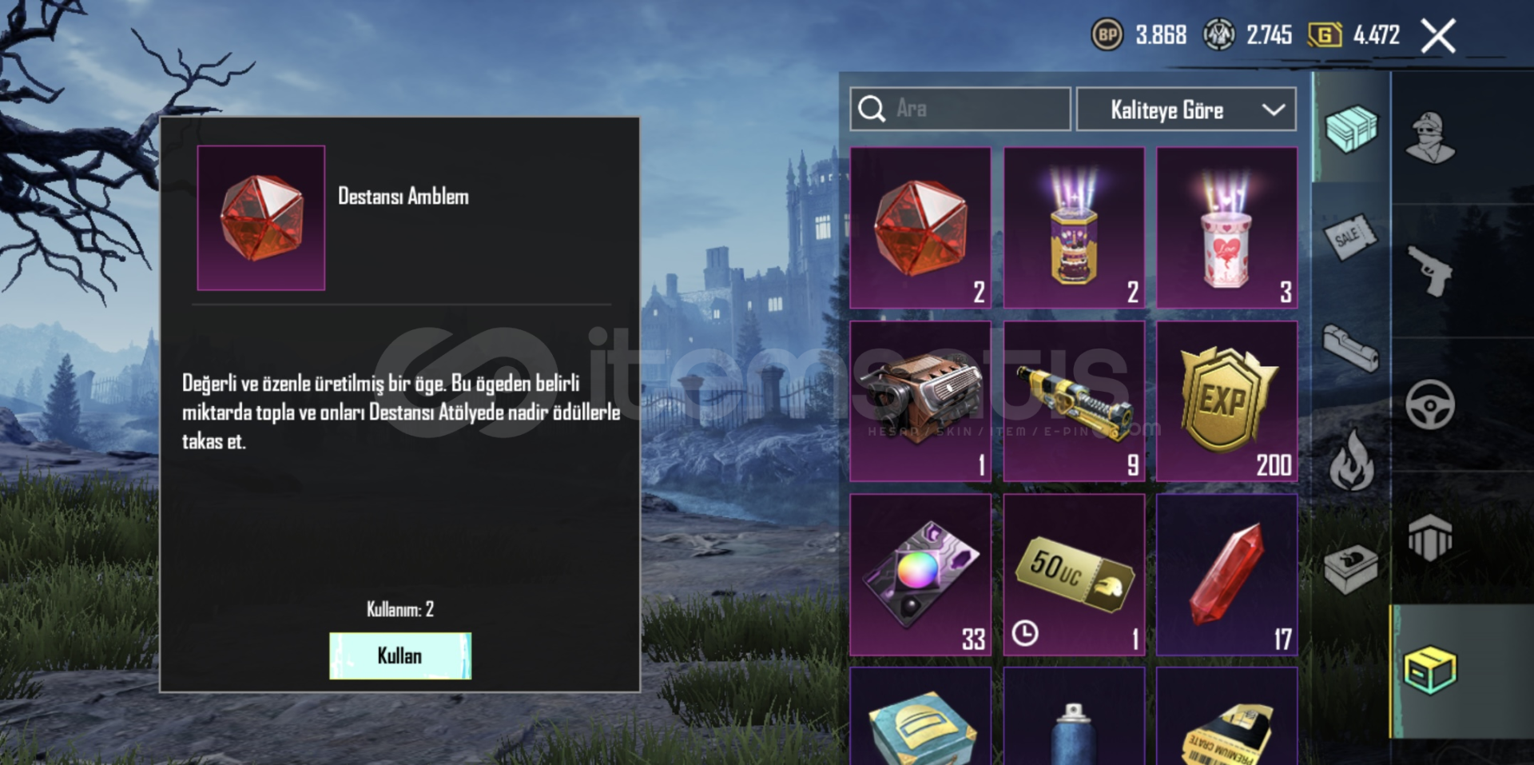Open the flame effects category icon
The height and width of the screenshot is (765, 1534).
pos(1351,459)
